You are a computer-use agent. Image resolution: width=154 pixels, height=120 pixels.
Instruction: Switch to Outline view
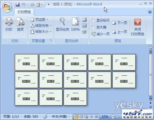pyautogui.click(x=91, y=117)
